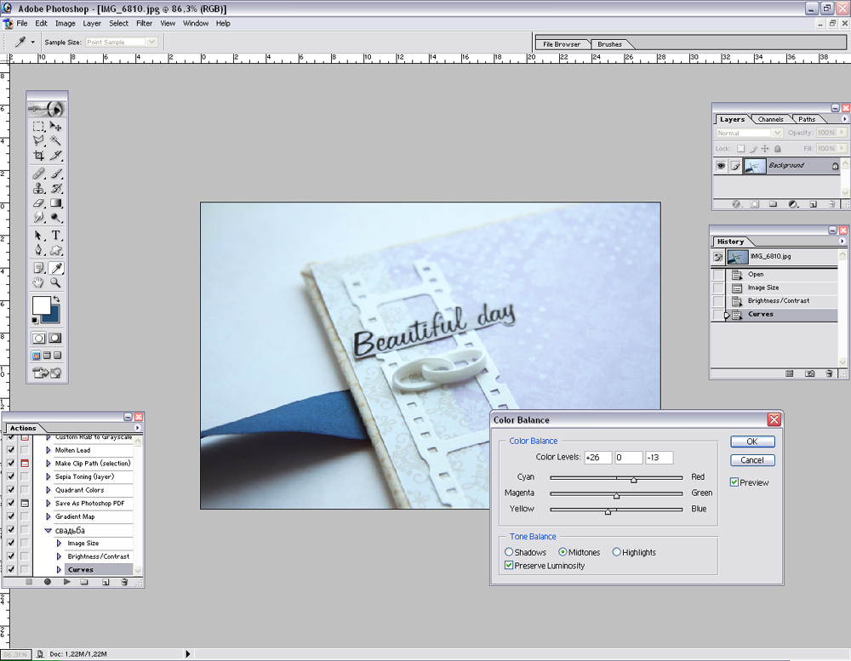Screen dimensions: 851x661
Task: Collapse the свадьба action set
Action: 49,530
